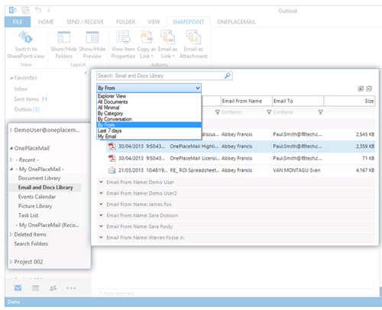Viewport: 382px width, 310px height.
Task: Click filter icon left of Email From Name
Action: point(217,112)
